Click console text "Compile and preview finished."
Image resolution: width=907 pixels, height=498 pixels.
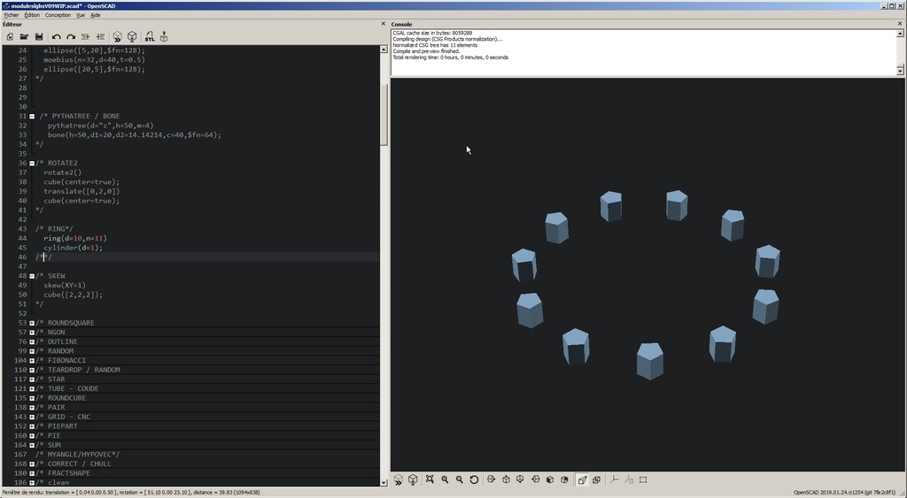click(x=426, y=51)
